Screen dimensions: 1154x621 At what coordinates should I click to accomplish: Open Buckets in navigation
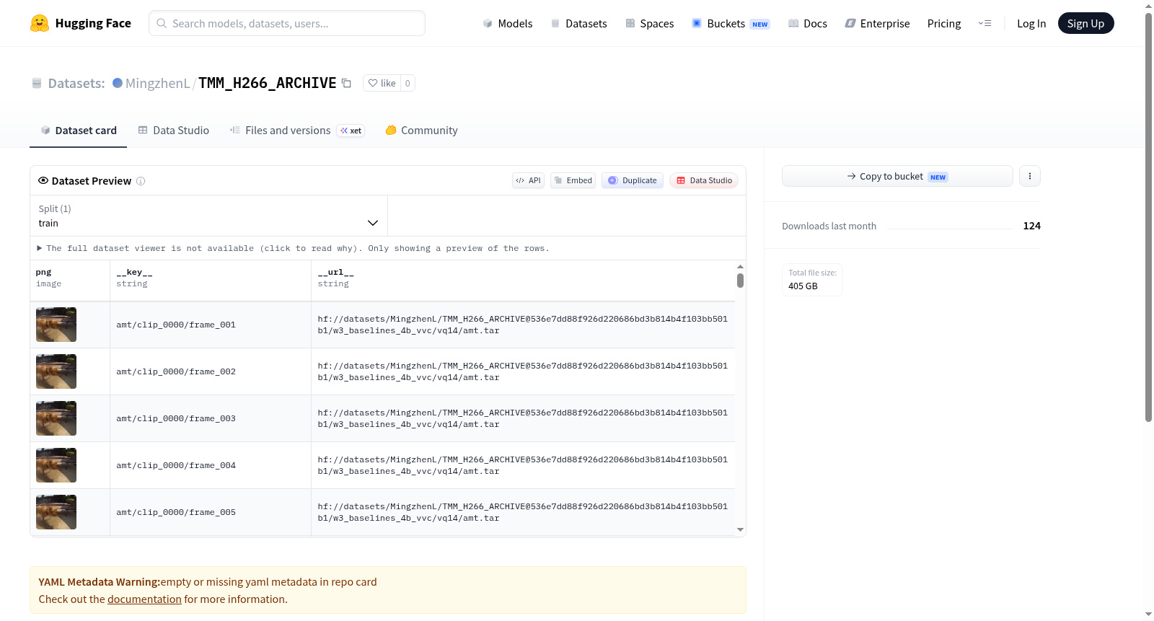point(731,23)
